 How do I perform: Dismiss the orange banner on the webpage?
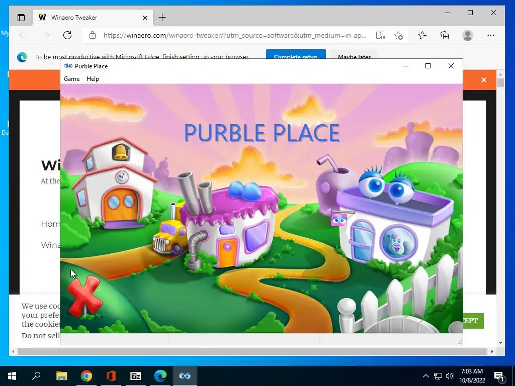[x=483, y=80]
